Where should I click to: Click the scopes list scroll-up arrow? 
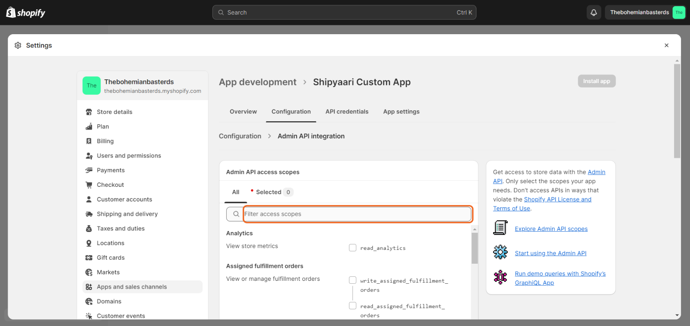click(474, 230)
